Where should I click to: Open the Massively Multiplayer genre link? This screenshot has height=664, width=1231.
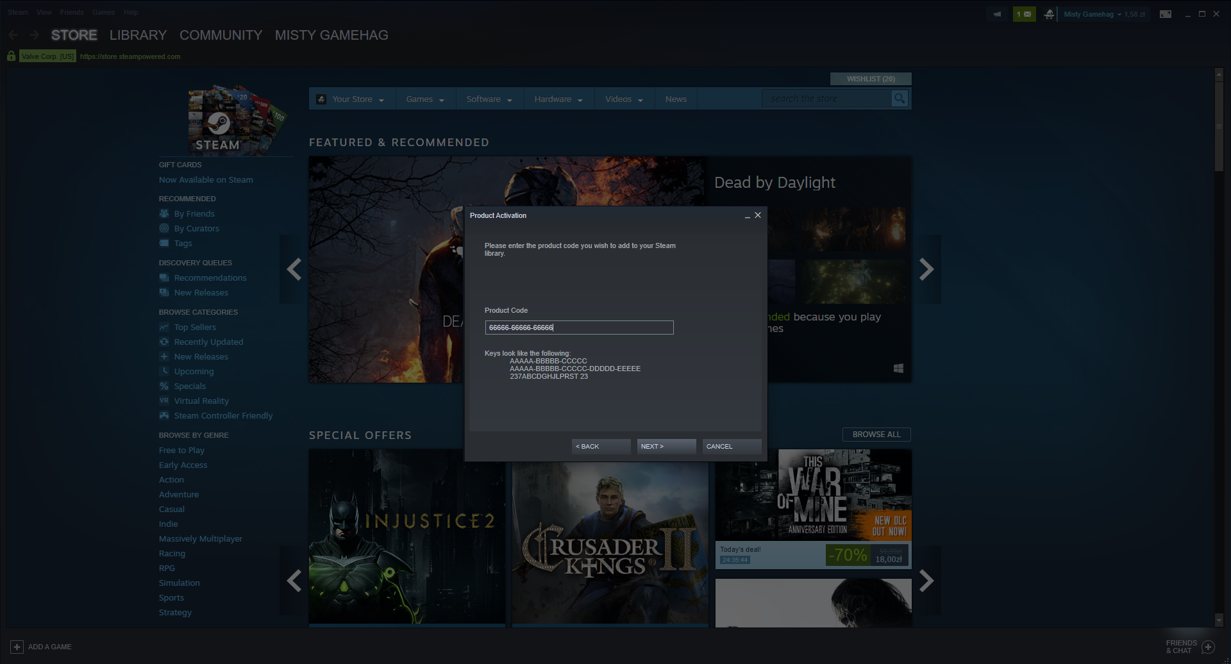coord(201,539)
